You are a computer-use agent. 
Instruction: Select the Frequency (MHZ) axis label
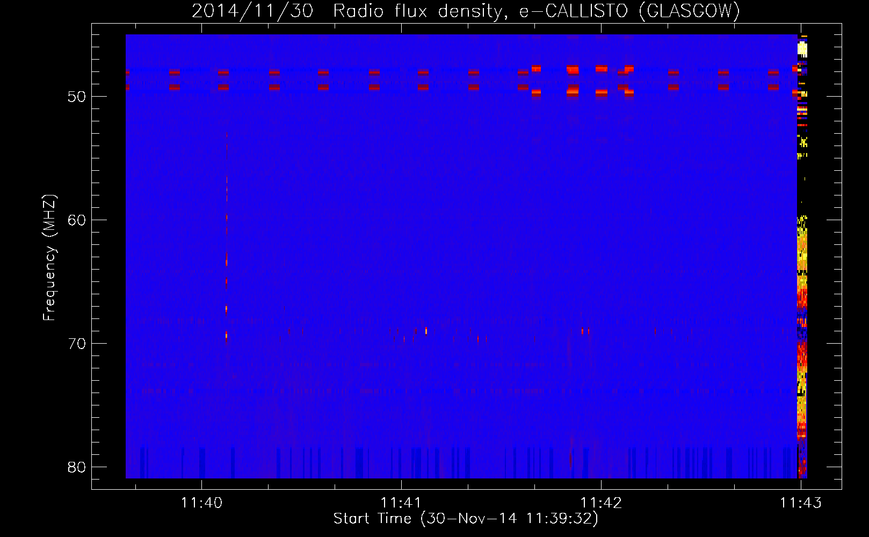pyautogui.click(x=49, y=258)
